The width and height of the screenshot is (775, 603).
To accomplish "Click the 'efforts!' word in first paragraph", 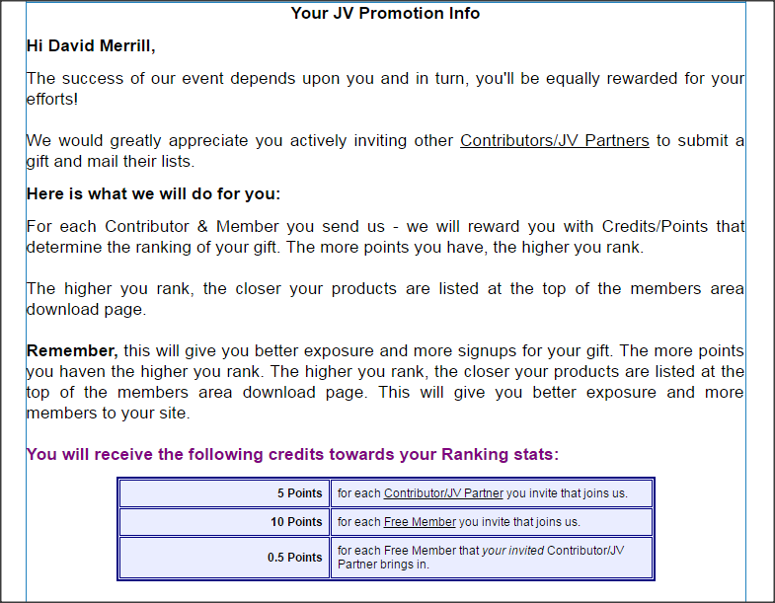I will (52, 100).
